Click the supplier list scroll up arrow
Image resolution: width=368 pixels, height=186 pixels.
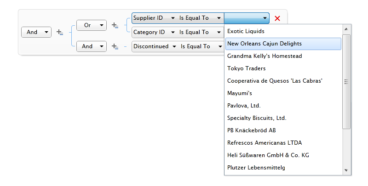[346, 29]
